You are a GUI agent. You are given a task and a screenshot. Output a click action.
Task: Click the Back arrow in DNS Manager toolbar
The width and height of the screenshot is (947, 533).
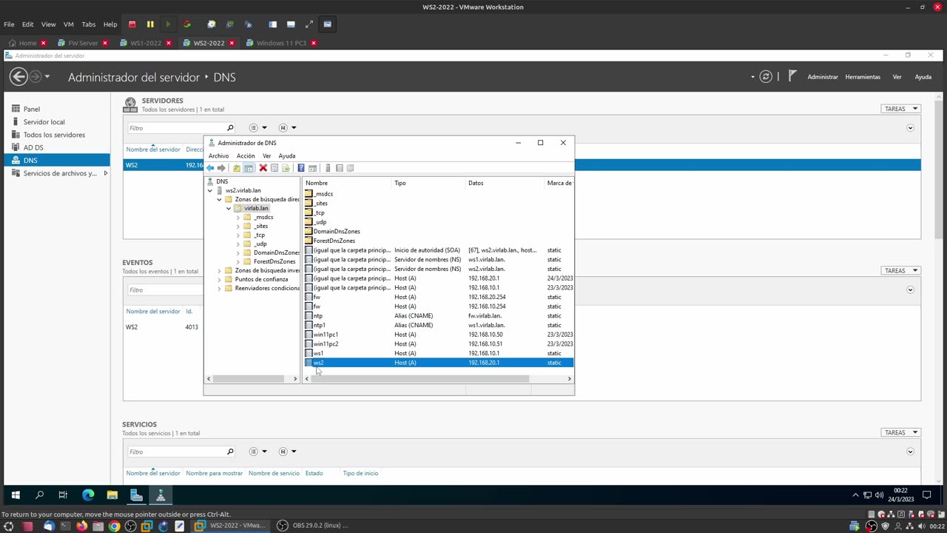(x=210, y=168)
